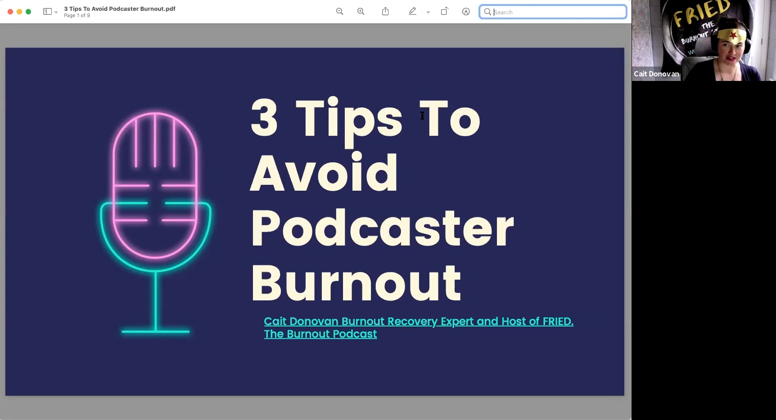The image size is (776, 420).
Task: Open the highlight style picker next to pen tool
Action: [x=428, y=12]
